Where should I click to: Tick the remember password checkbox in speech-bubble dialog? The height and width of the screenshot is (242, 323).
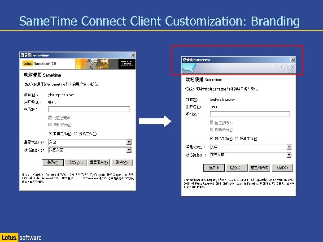211,123
